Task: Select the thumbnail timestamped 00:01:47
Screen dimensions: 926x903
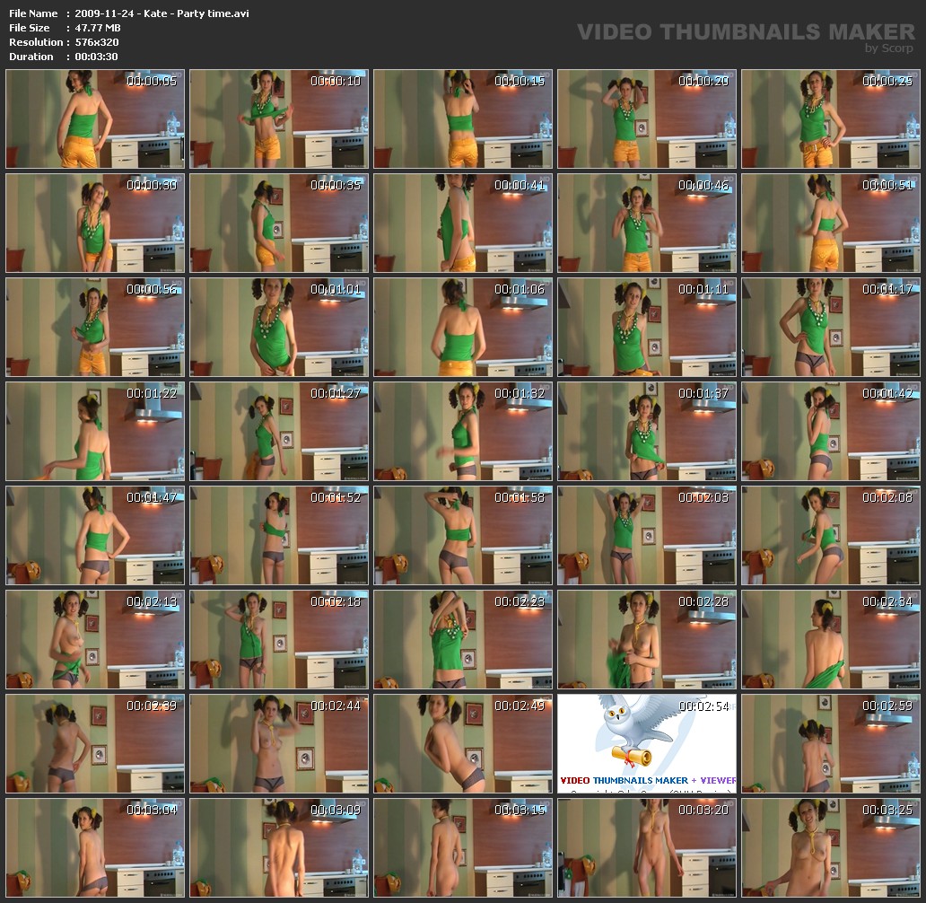Action: pyautogui.click(x=95, y=535)
